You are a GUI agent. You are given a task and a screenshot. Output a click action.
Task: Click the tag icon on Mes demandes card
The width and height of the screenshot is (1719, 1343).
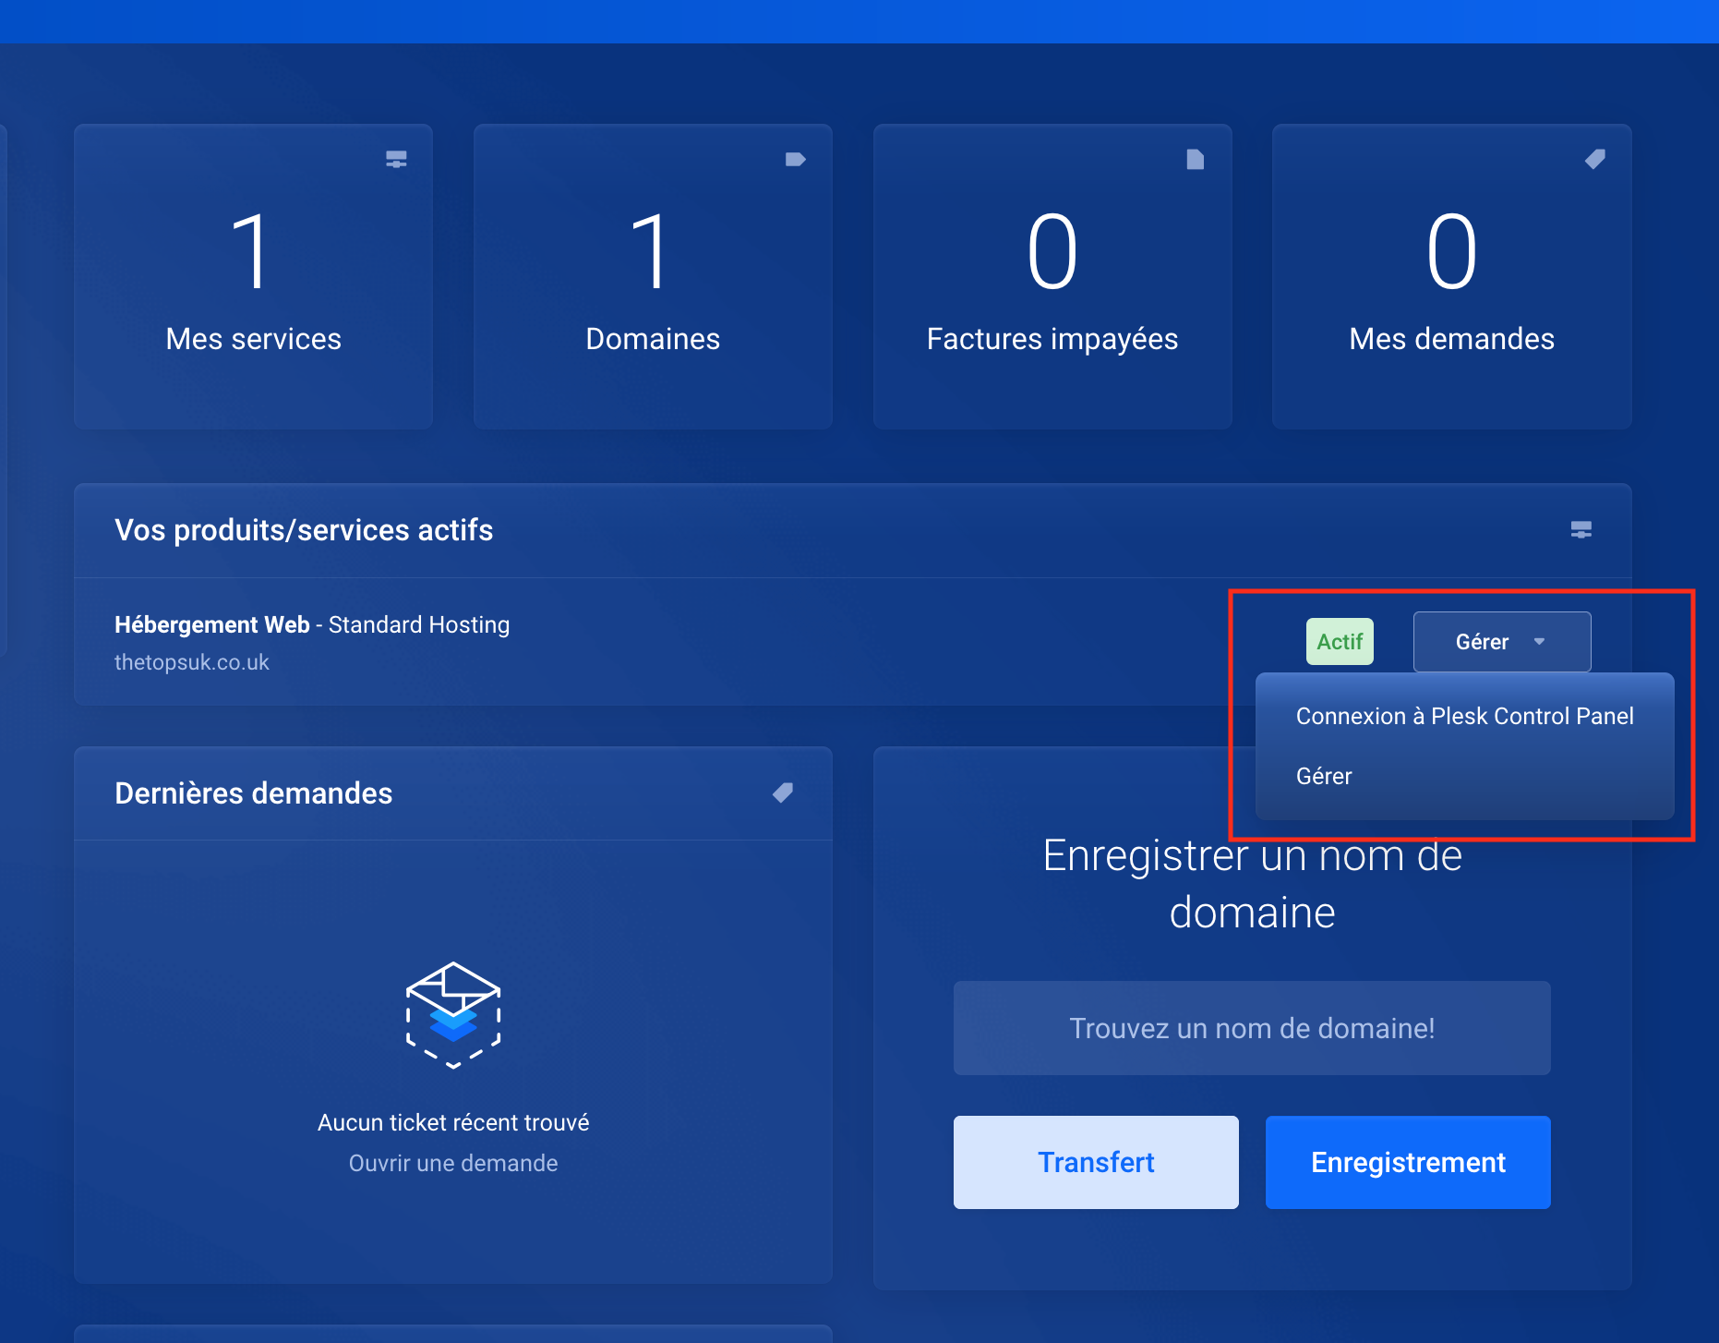[1595, 159]
